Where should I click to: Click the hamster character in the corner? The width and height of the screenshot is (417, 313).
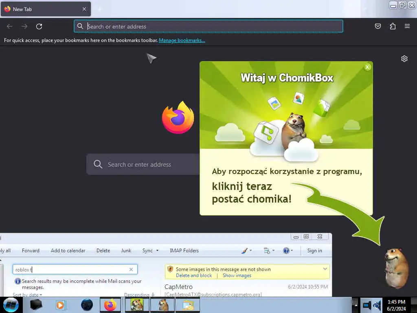pos(396,268)
